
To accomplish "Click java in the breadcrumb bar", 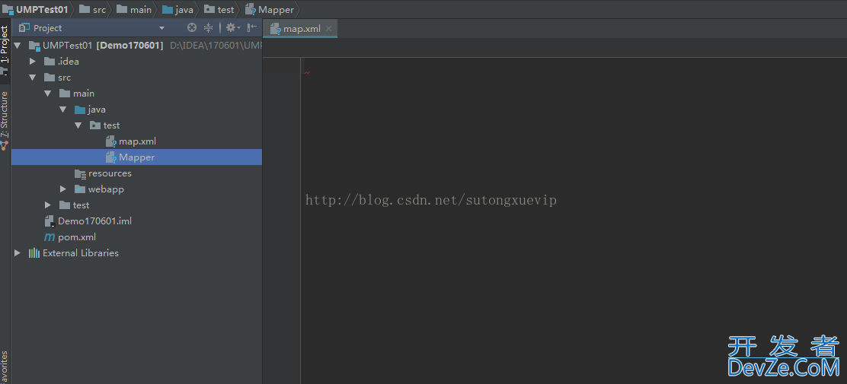I will [x=184, y=9].
